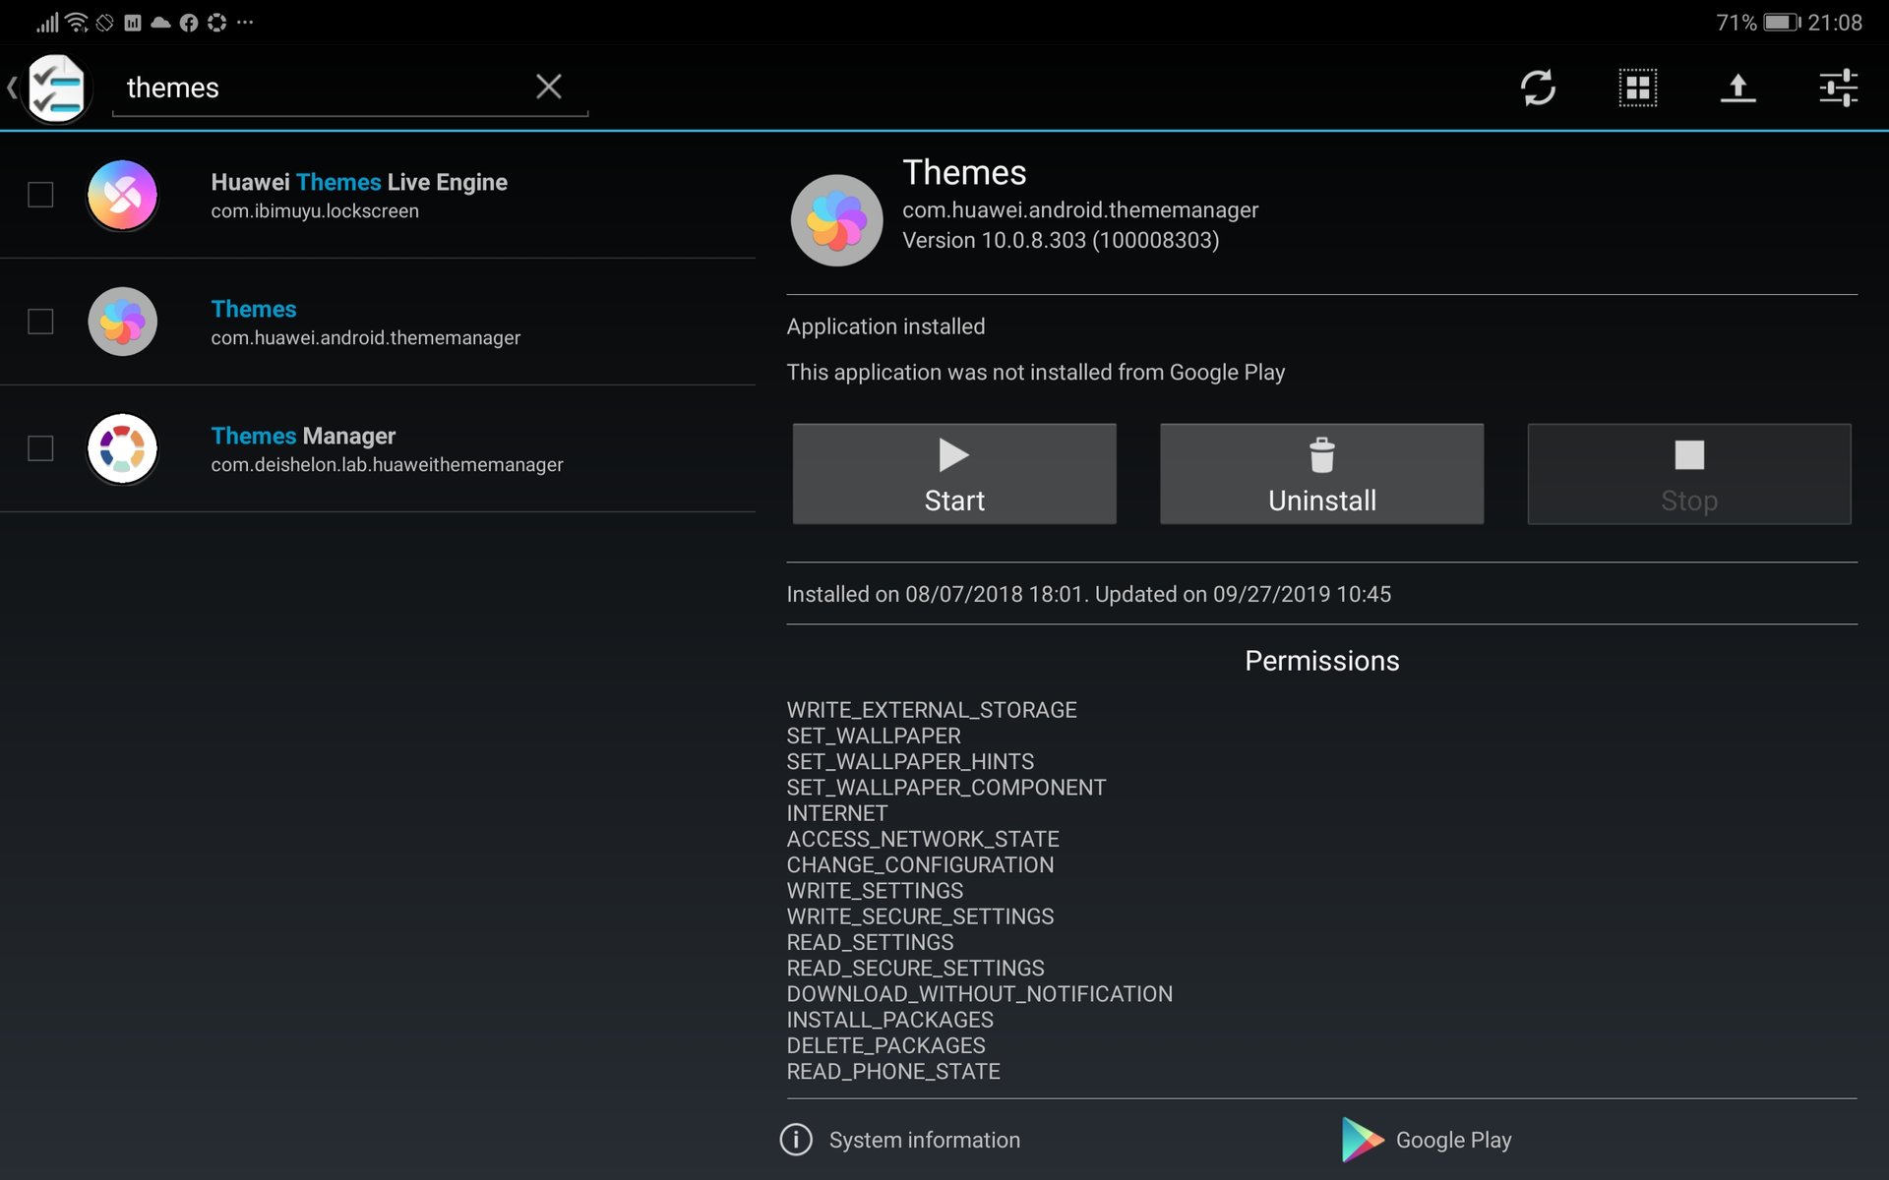Tap com.huawei.android.thememanager in details header
The image size is (1889, 1180).
(x=1080, y=209)
